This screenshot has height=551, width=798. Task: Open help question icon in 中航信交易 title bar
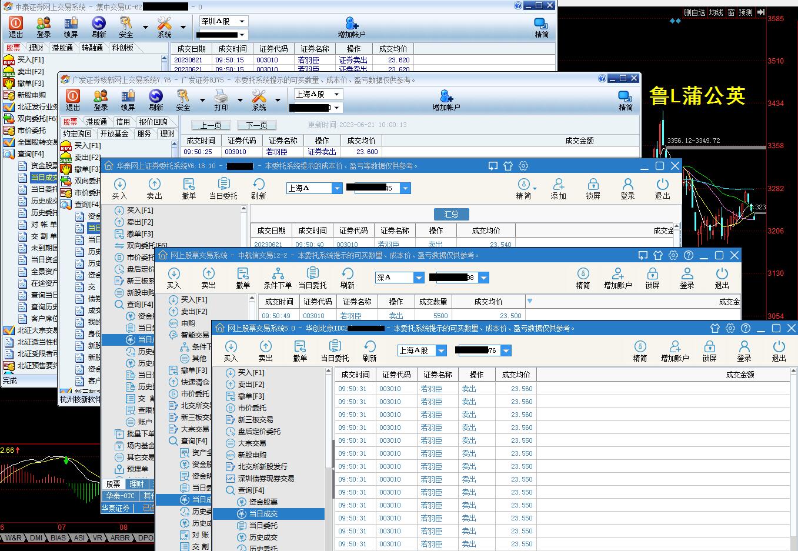tap(689, 255)
